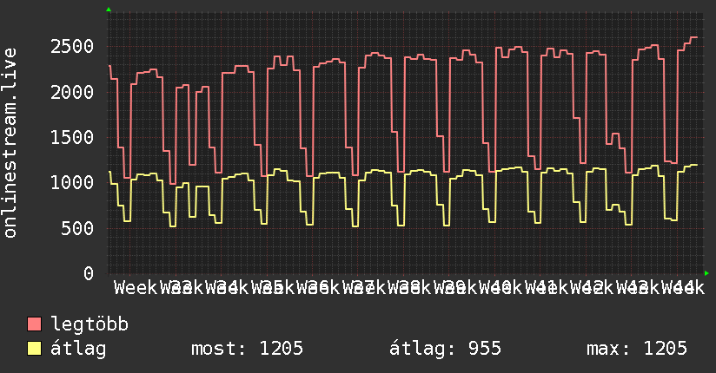Click the yellow átlag legend swatch
Image resolution: width=716 pixels, height=373 pixels.
[34, 349]
